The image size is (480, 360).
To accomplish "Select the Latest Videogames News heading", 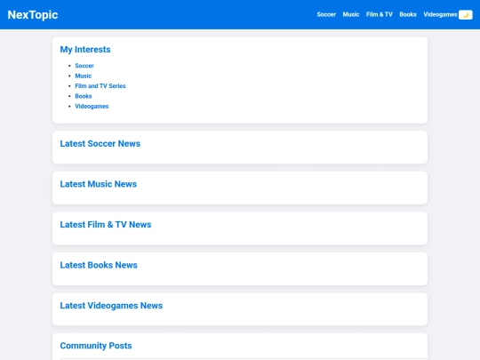I will click(x=111, y=306).
